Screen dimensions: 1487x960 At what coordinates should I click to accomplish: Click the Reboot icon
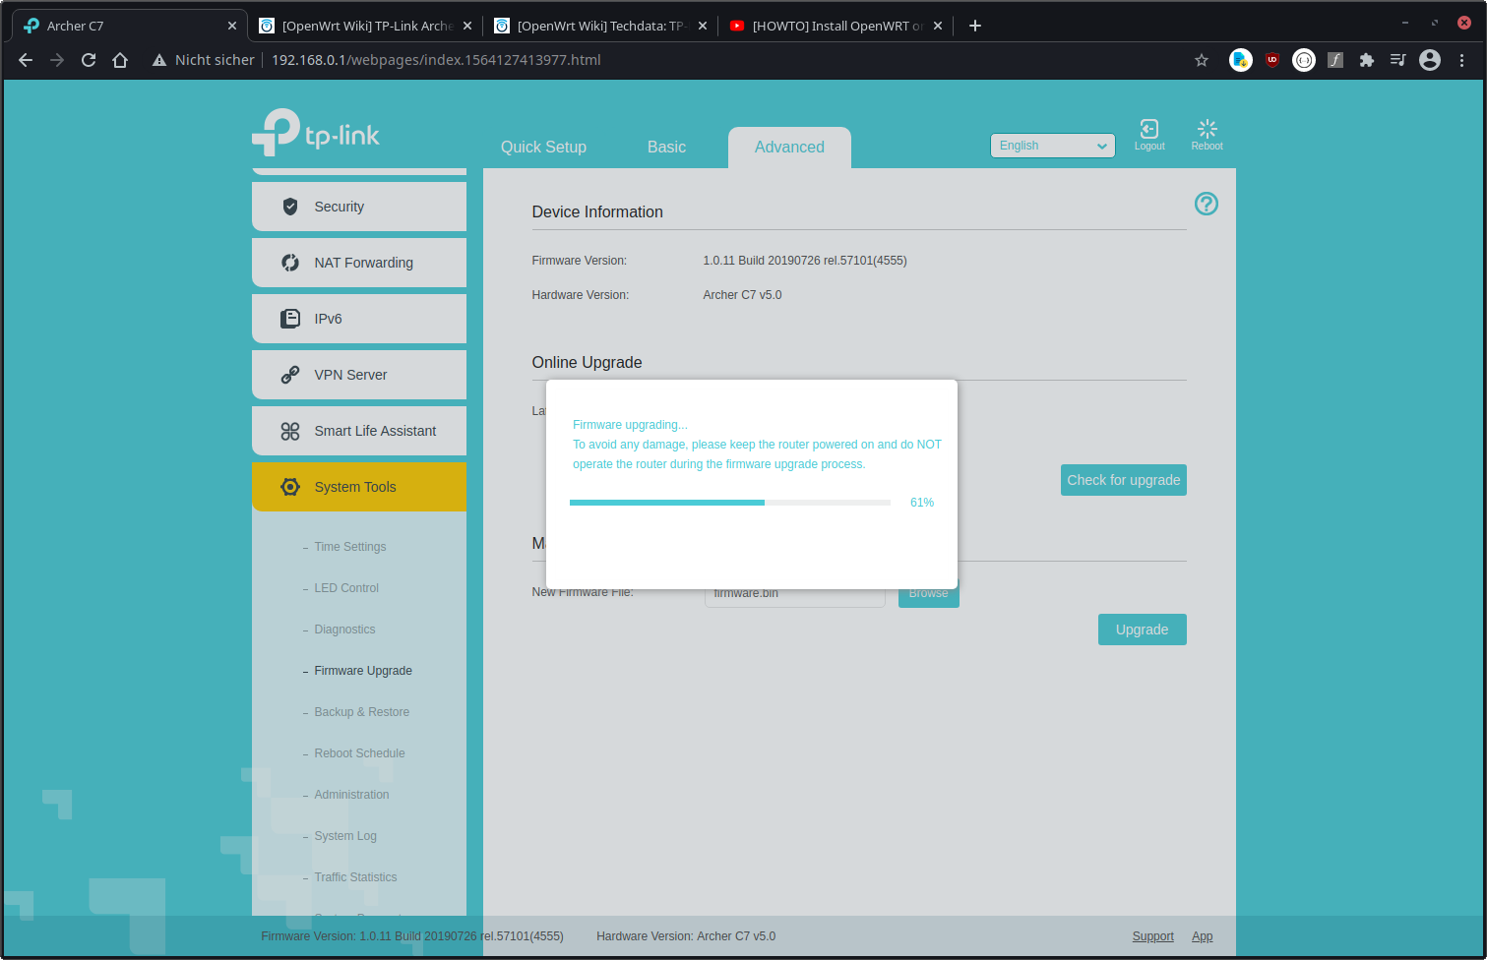pyautogui.click(x=1208, y=129)
